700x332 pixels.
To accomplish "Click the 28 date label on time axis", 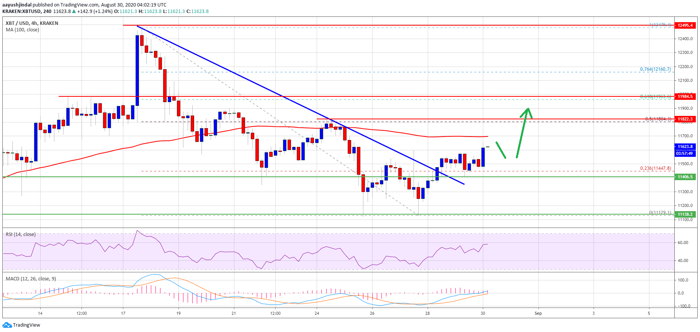I will 427,313.
